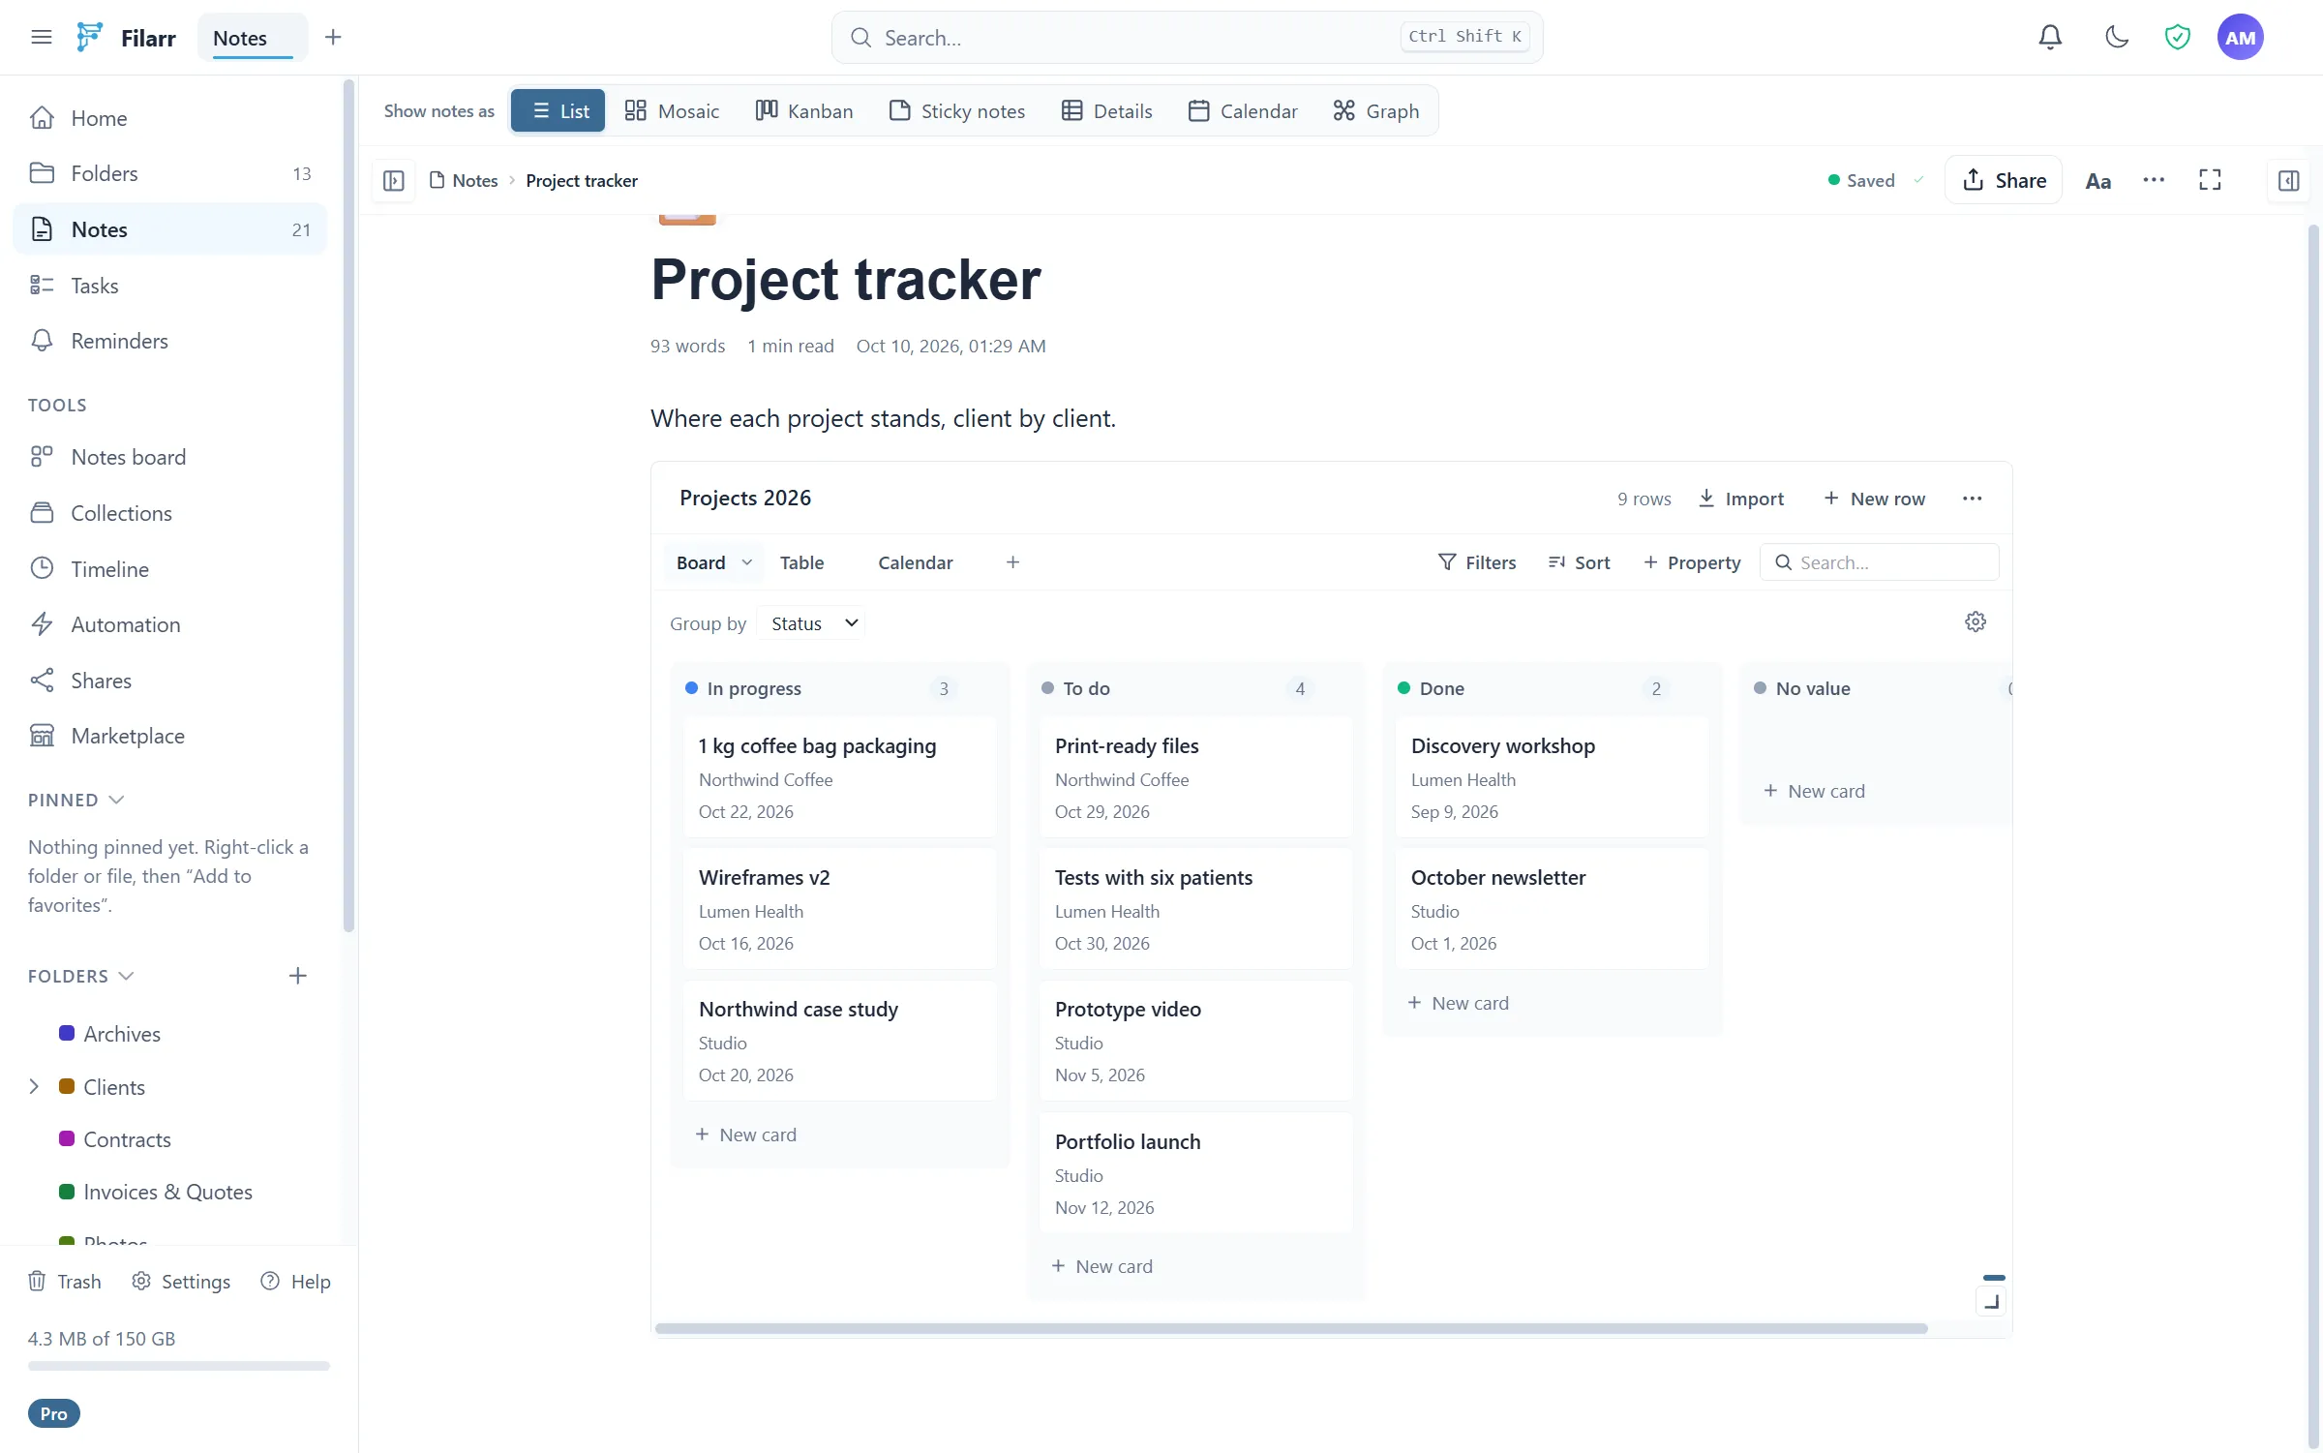
Task: Open the Saved status dropdown
Action: [x=1876, y=181]
